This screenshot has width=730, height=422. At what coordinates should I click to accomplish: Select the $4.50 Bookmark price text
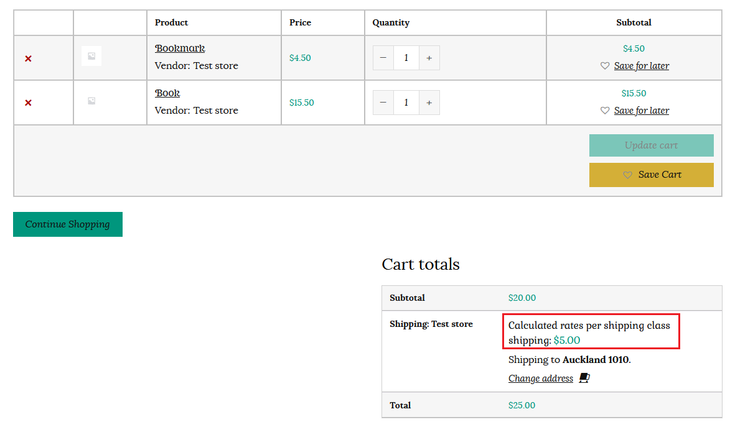(x=300, y=58)
